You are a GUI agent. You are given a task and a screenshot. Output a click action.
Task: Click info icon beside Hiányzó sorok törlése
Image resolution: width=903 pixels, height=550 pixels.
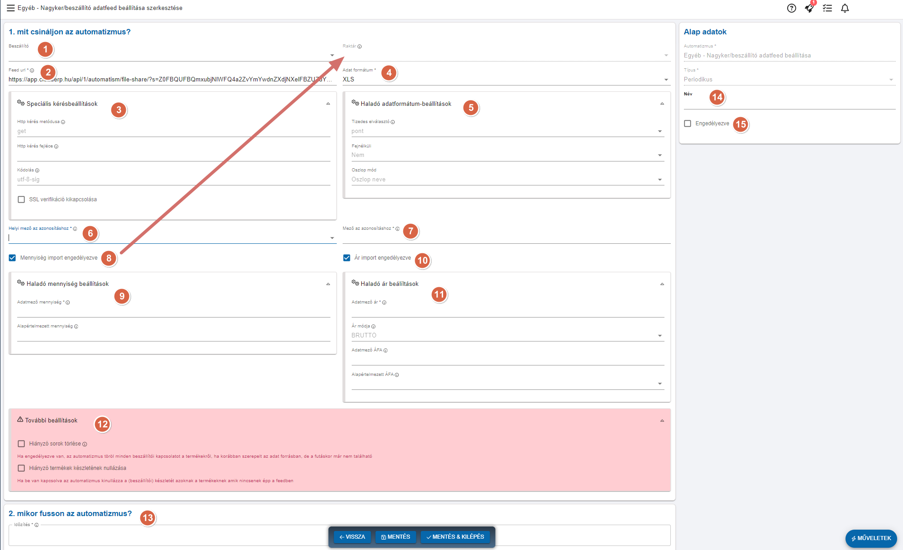click(85, 444)
